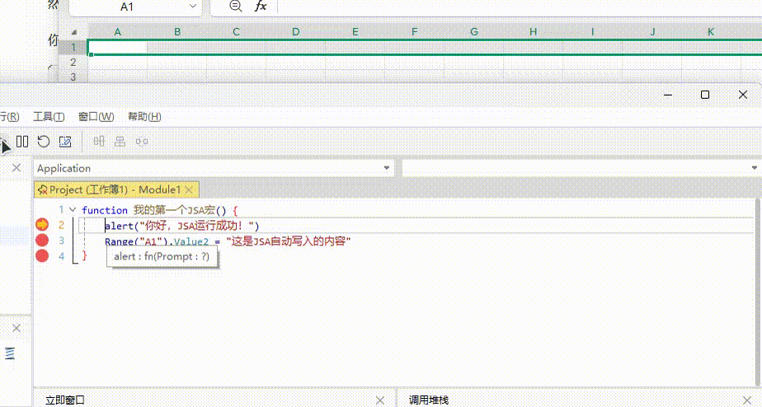
Task: Select column B header
Action: click(176, 31)
